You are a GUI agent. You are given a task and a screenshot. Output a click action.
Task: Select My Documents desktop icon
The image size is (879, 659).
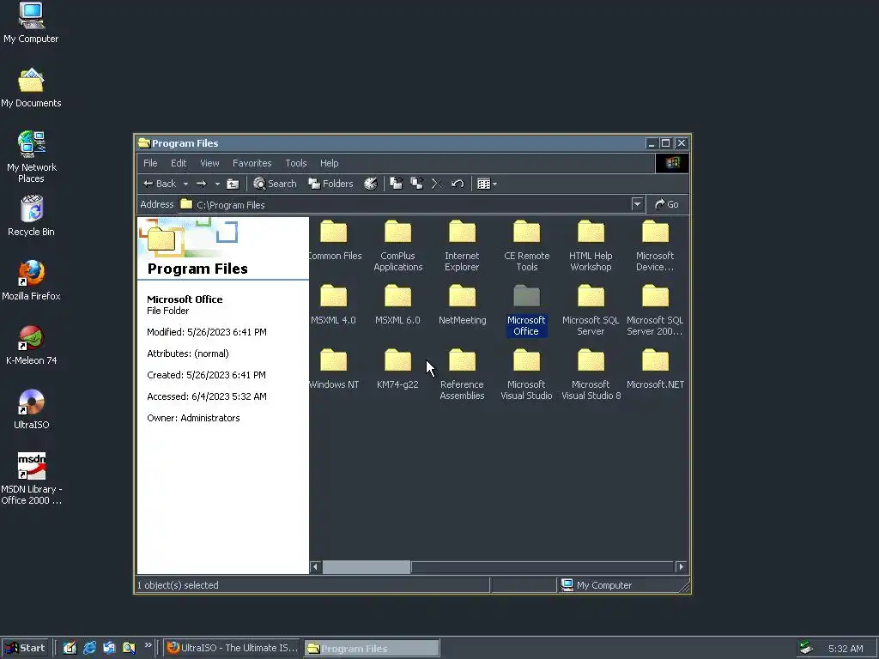tap(31, 88)
